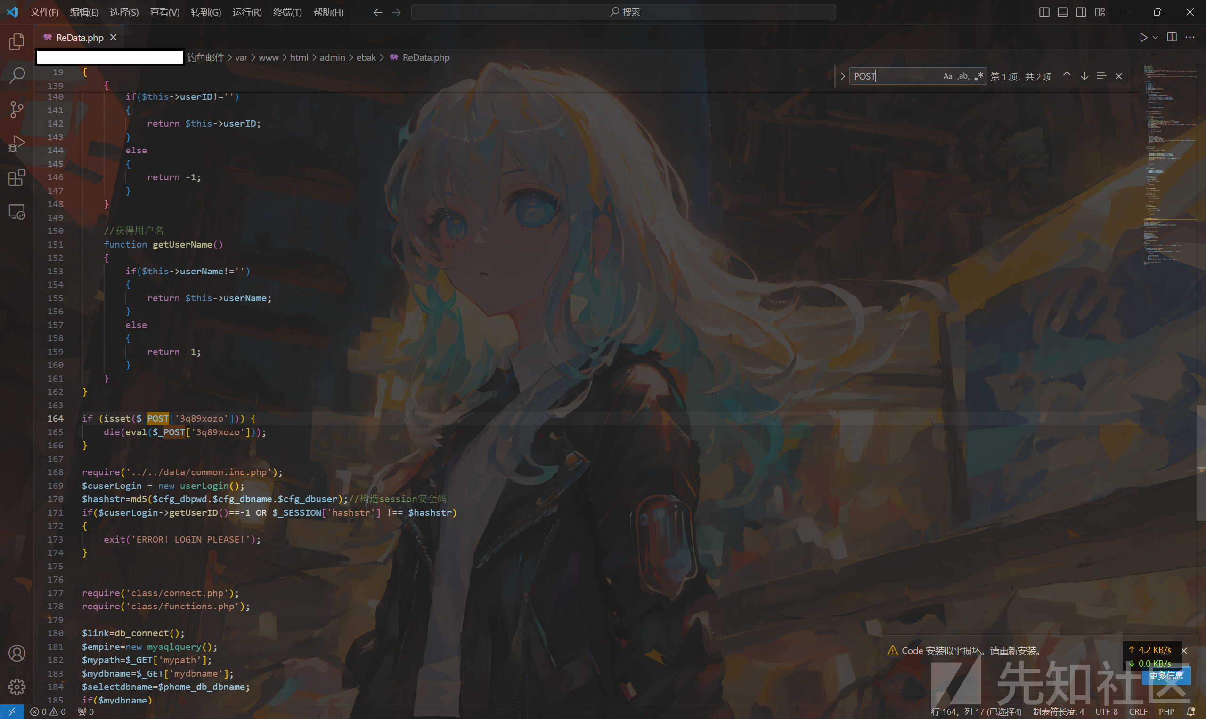Toggle the primary side bar layout icon
This screenshot has width=1206, height=719.
(1044, 12)
